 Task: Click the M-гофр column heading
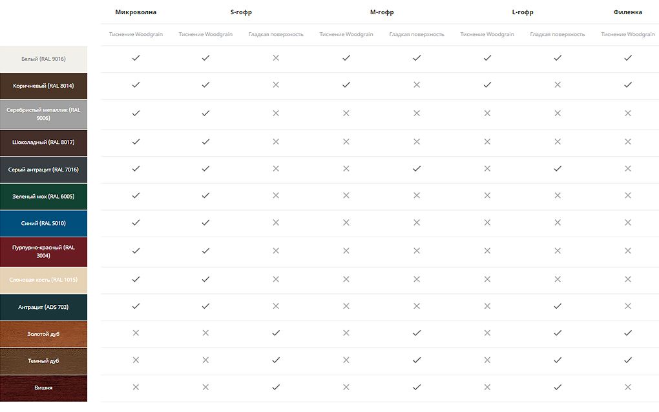382,12
